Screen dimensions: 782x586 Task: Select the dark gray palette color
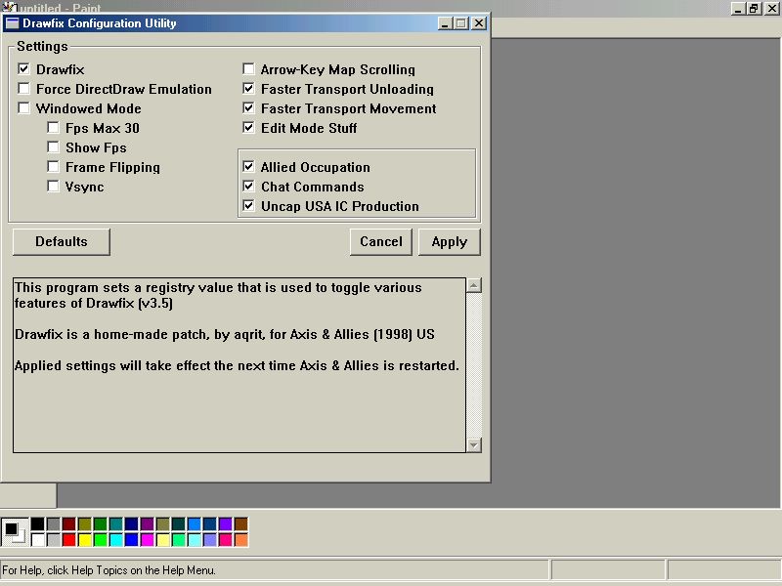(x=54, y=523)
